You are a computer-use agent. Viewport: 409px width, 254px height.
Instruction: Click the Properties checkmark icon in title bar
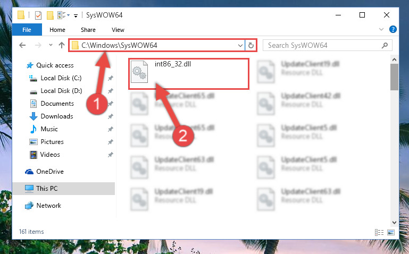[x=38, y=15]
